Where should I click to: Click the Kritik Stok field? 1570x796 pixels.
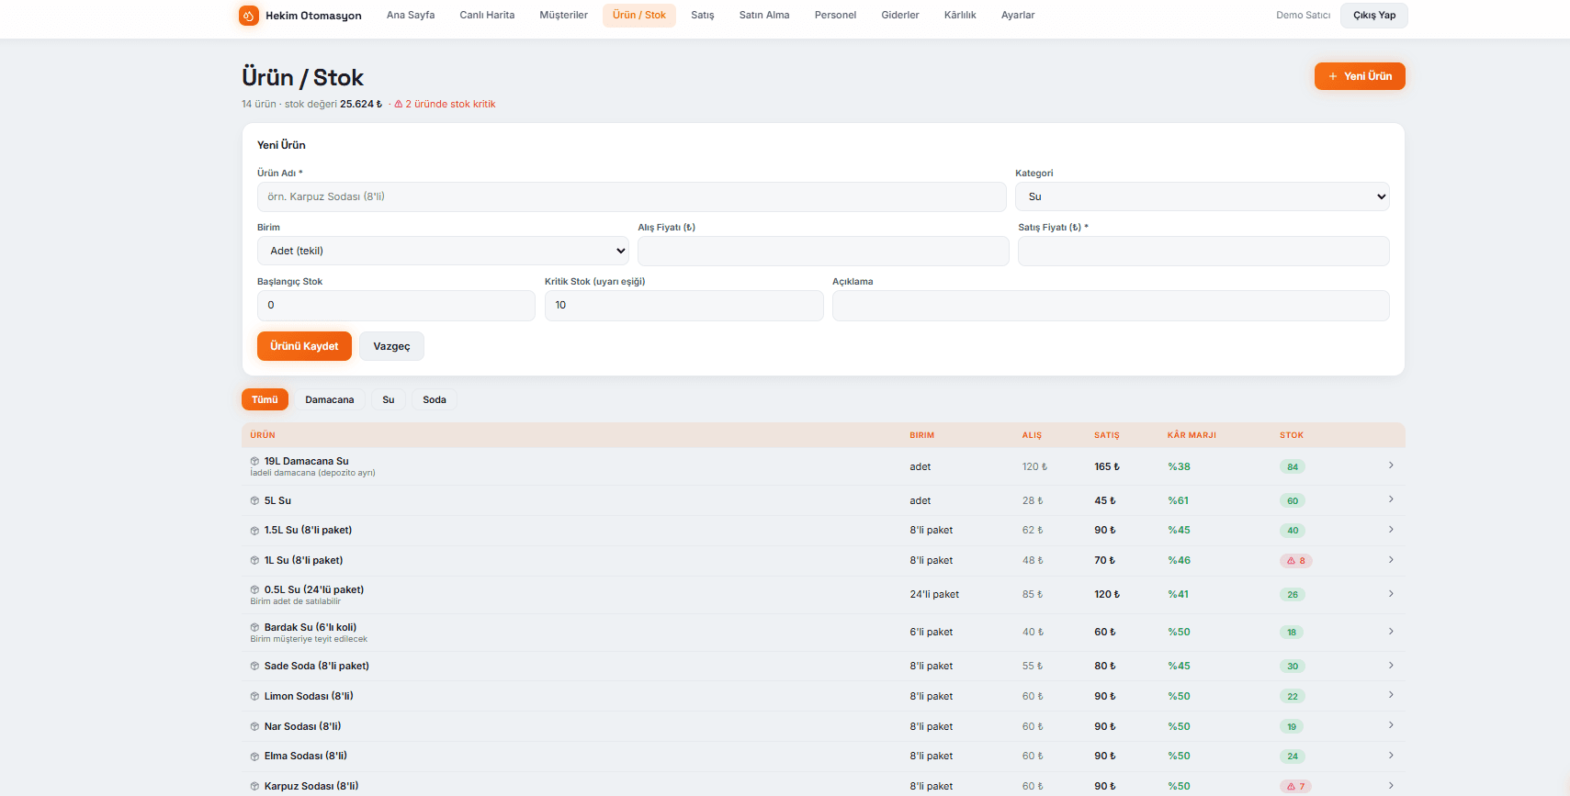tap(683, 306)
